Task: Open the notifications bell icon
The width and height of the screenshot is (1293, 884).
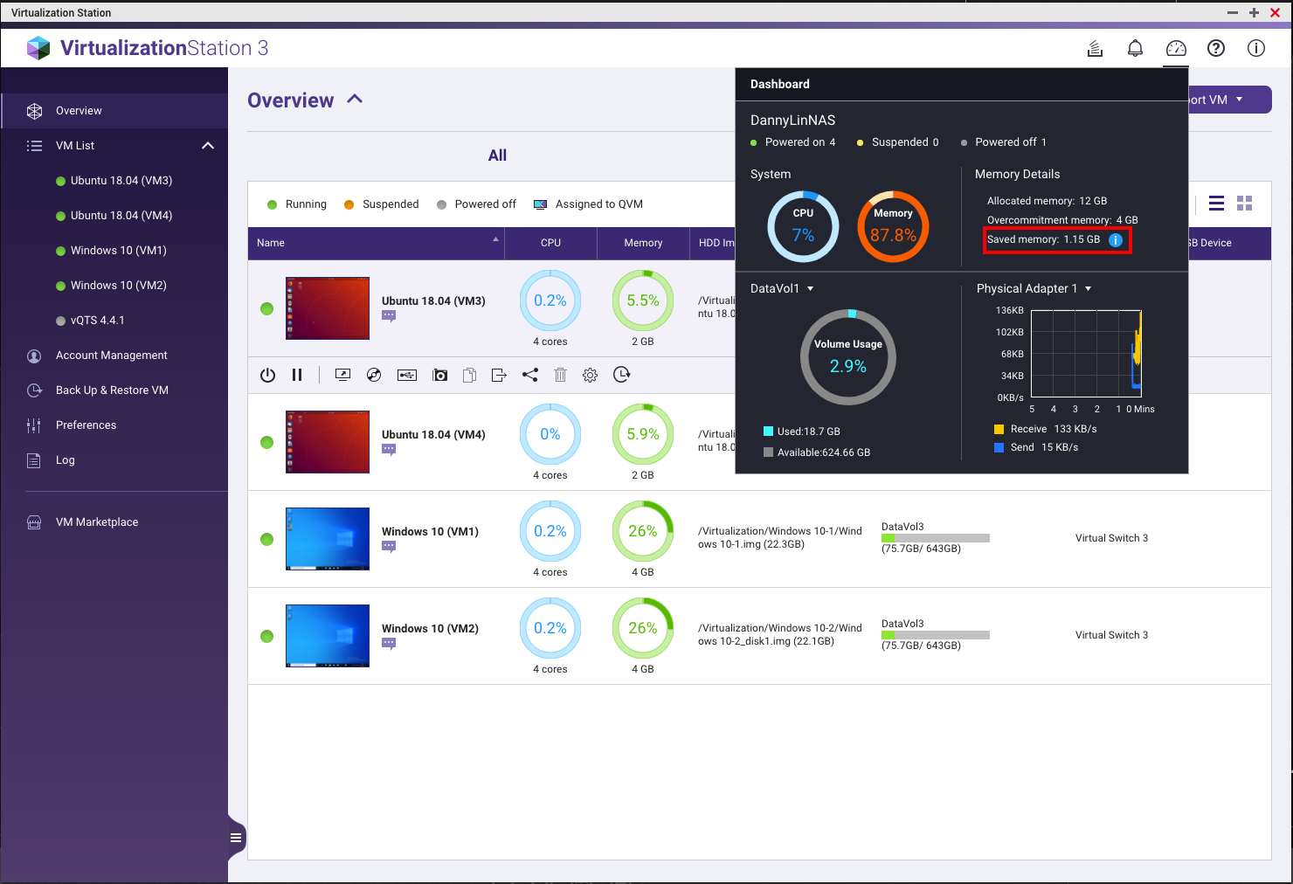Action: [1135, 48]
